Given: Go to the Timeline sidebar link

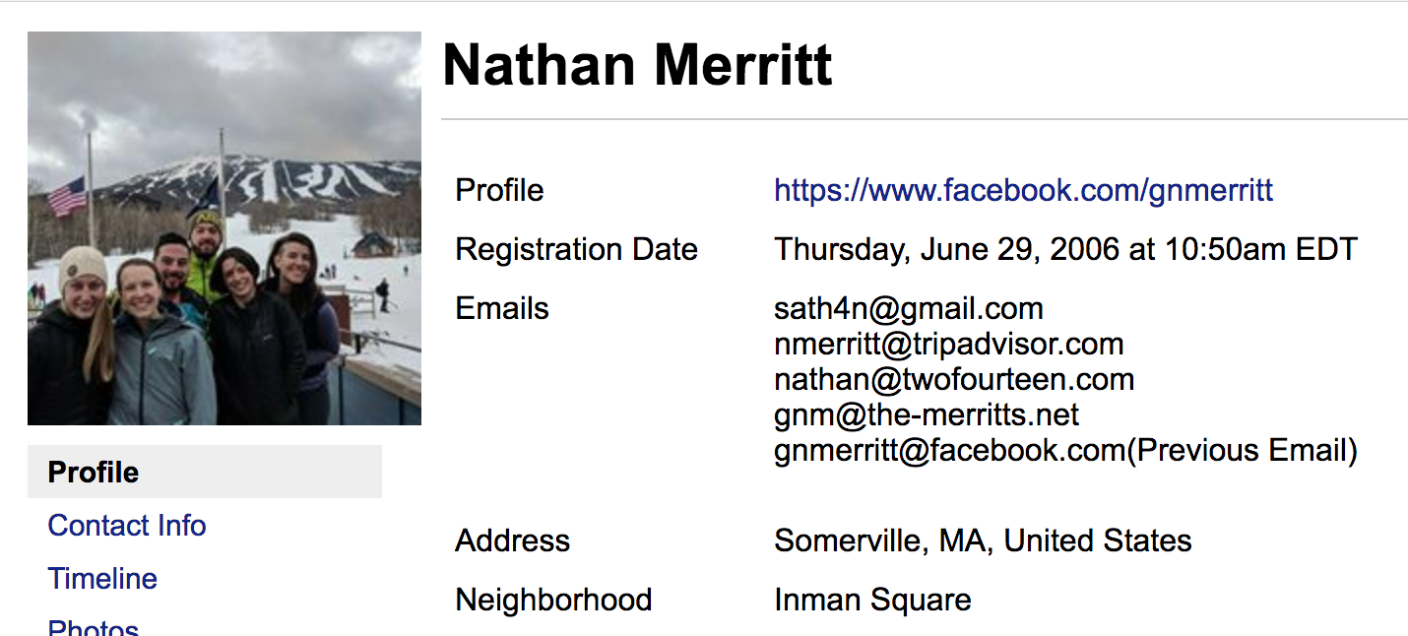Looking at the screenshot, I should [102, 578].
